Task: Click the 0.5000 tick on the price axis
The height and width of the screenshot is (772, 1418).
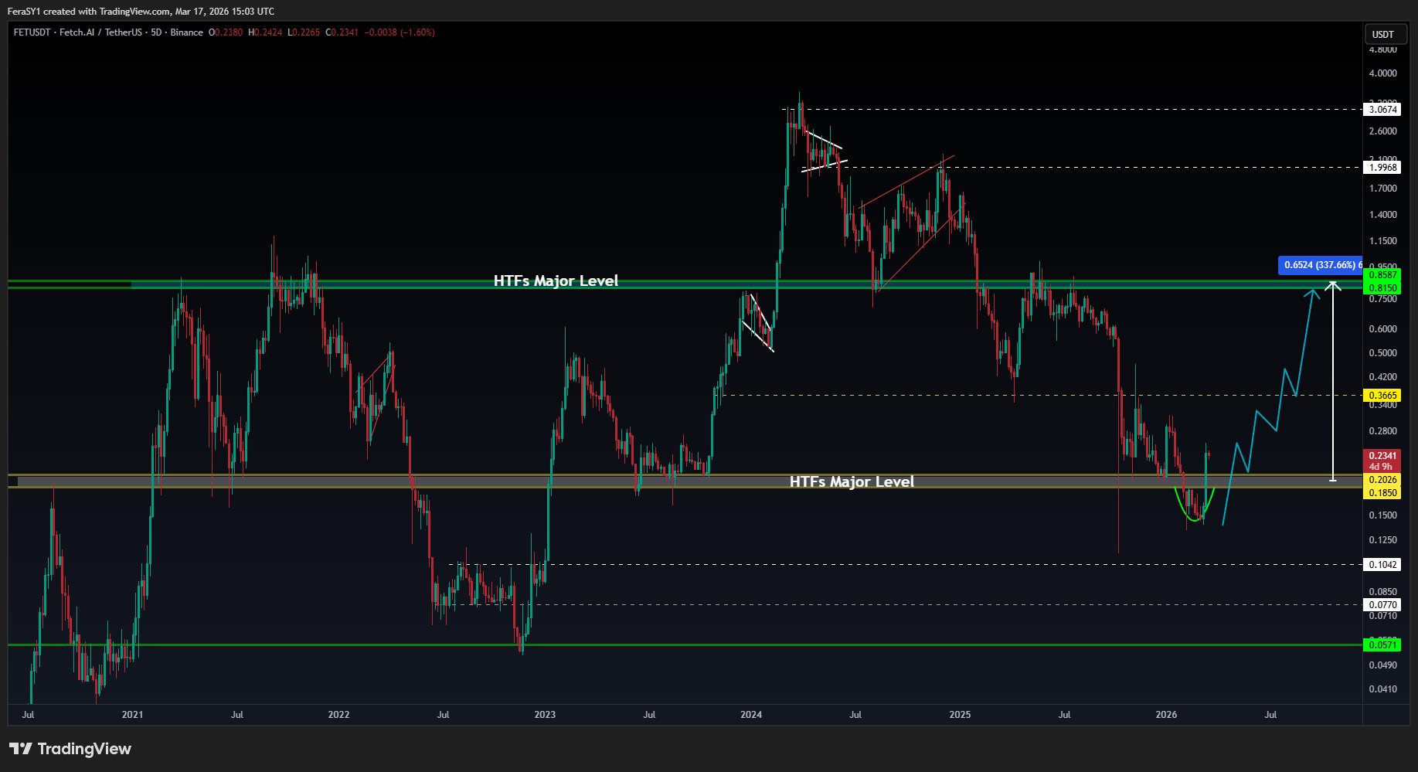Action: coord(1383,353)
